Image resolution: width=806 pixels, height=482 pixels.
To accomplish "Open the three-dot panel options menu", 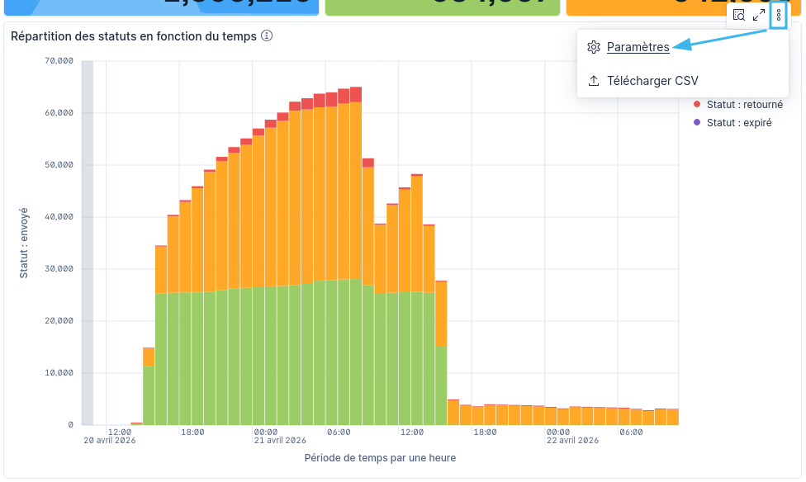I will 779,16.
